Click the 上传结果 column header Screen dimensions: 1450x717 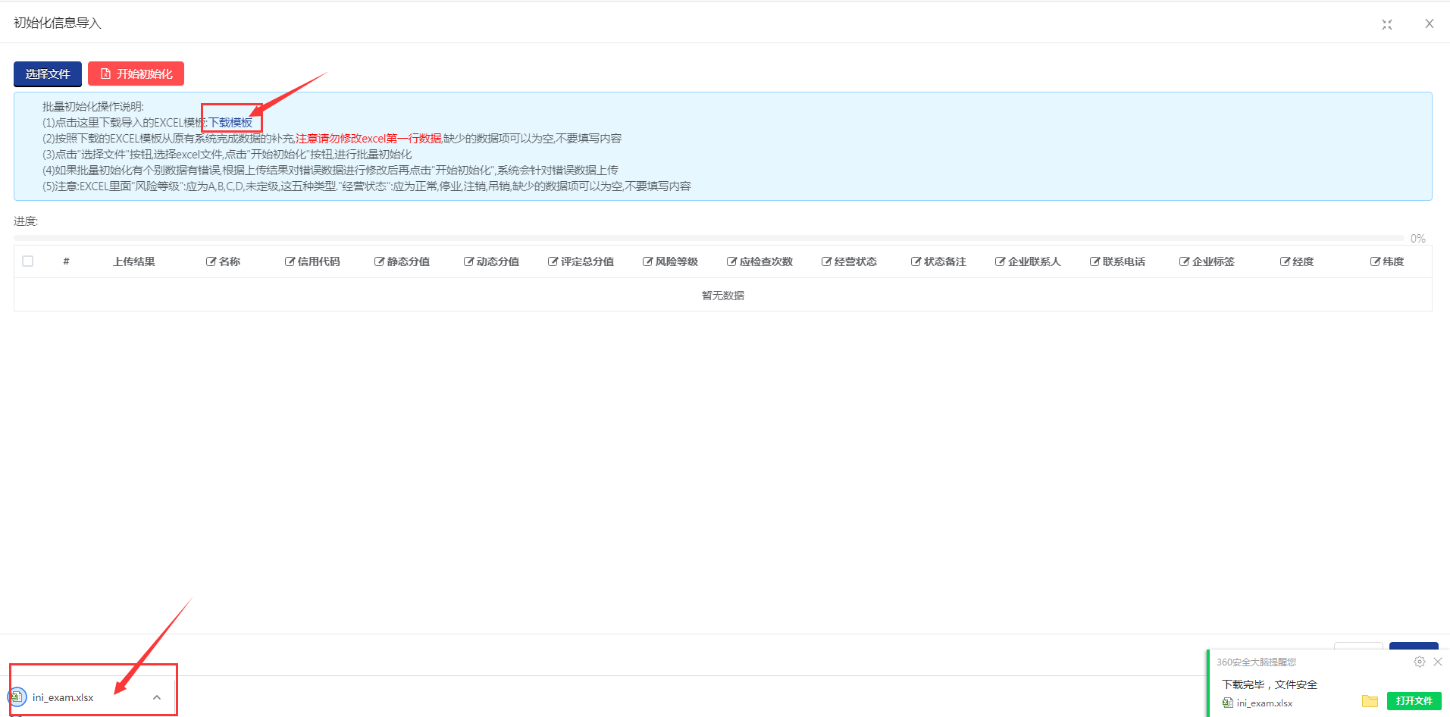point(134,261)
